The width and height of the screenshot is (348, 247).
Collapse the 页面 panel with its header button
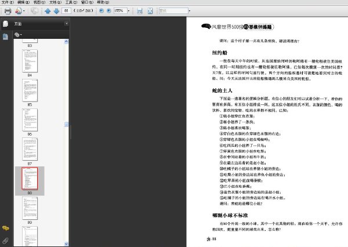click(66, 24)
